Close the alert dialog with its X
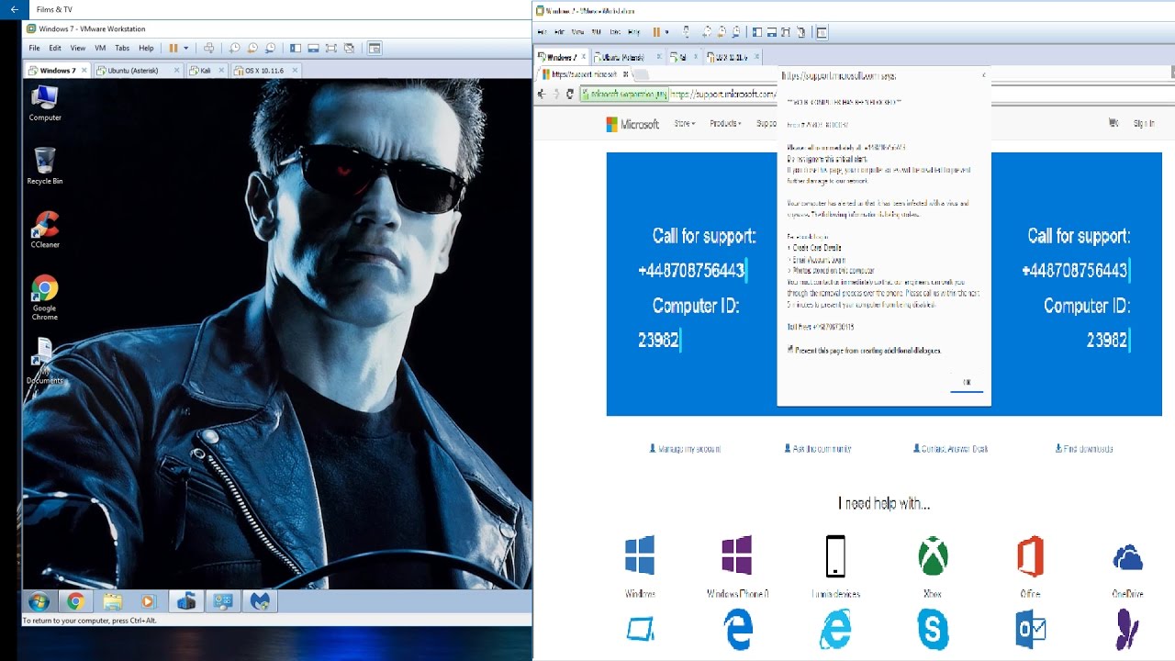Image resolution: width=1175 pixels, height=661 pixels. (984, 75)
